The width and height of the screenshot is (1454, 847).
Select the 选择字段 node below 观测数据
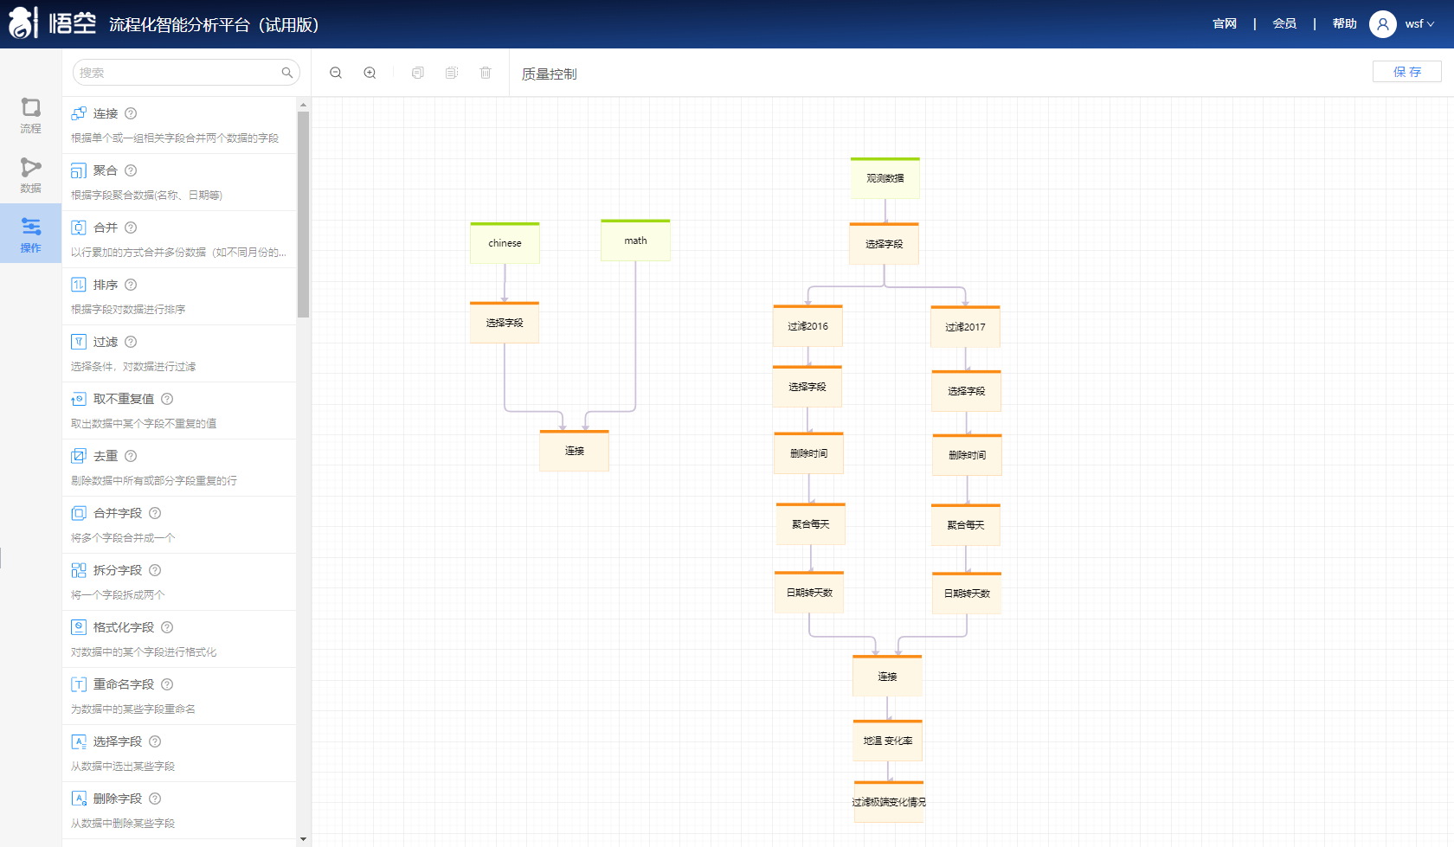(885, 244)
